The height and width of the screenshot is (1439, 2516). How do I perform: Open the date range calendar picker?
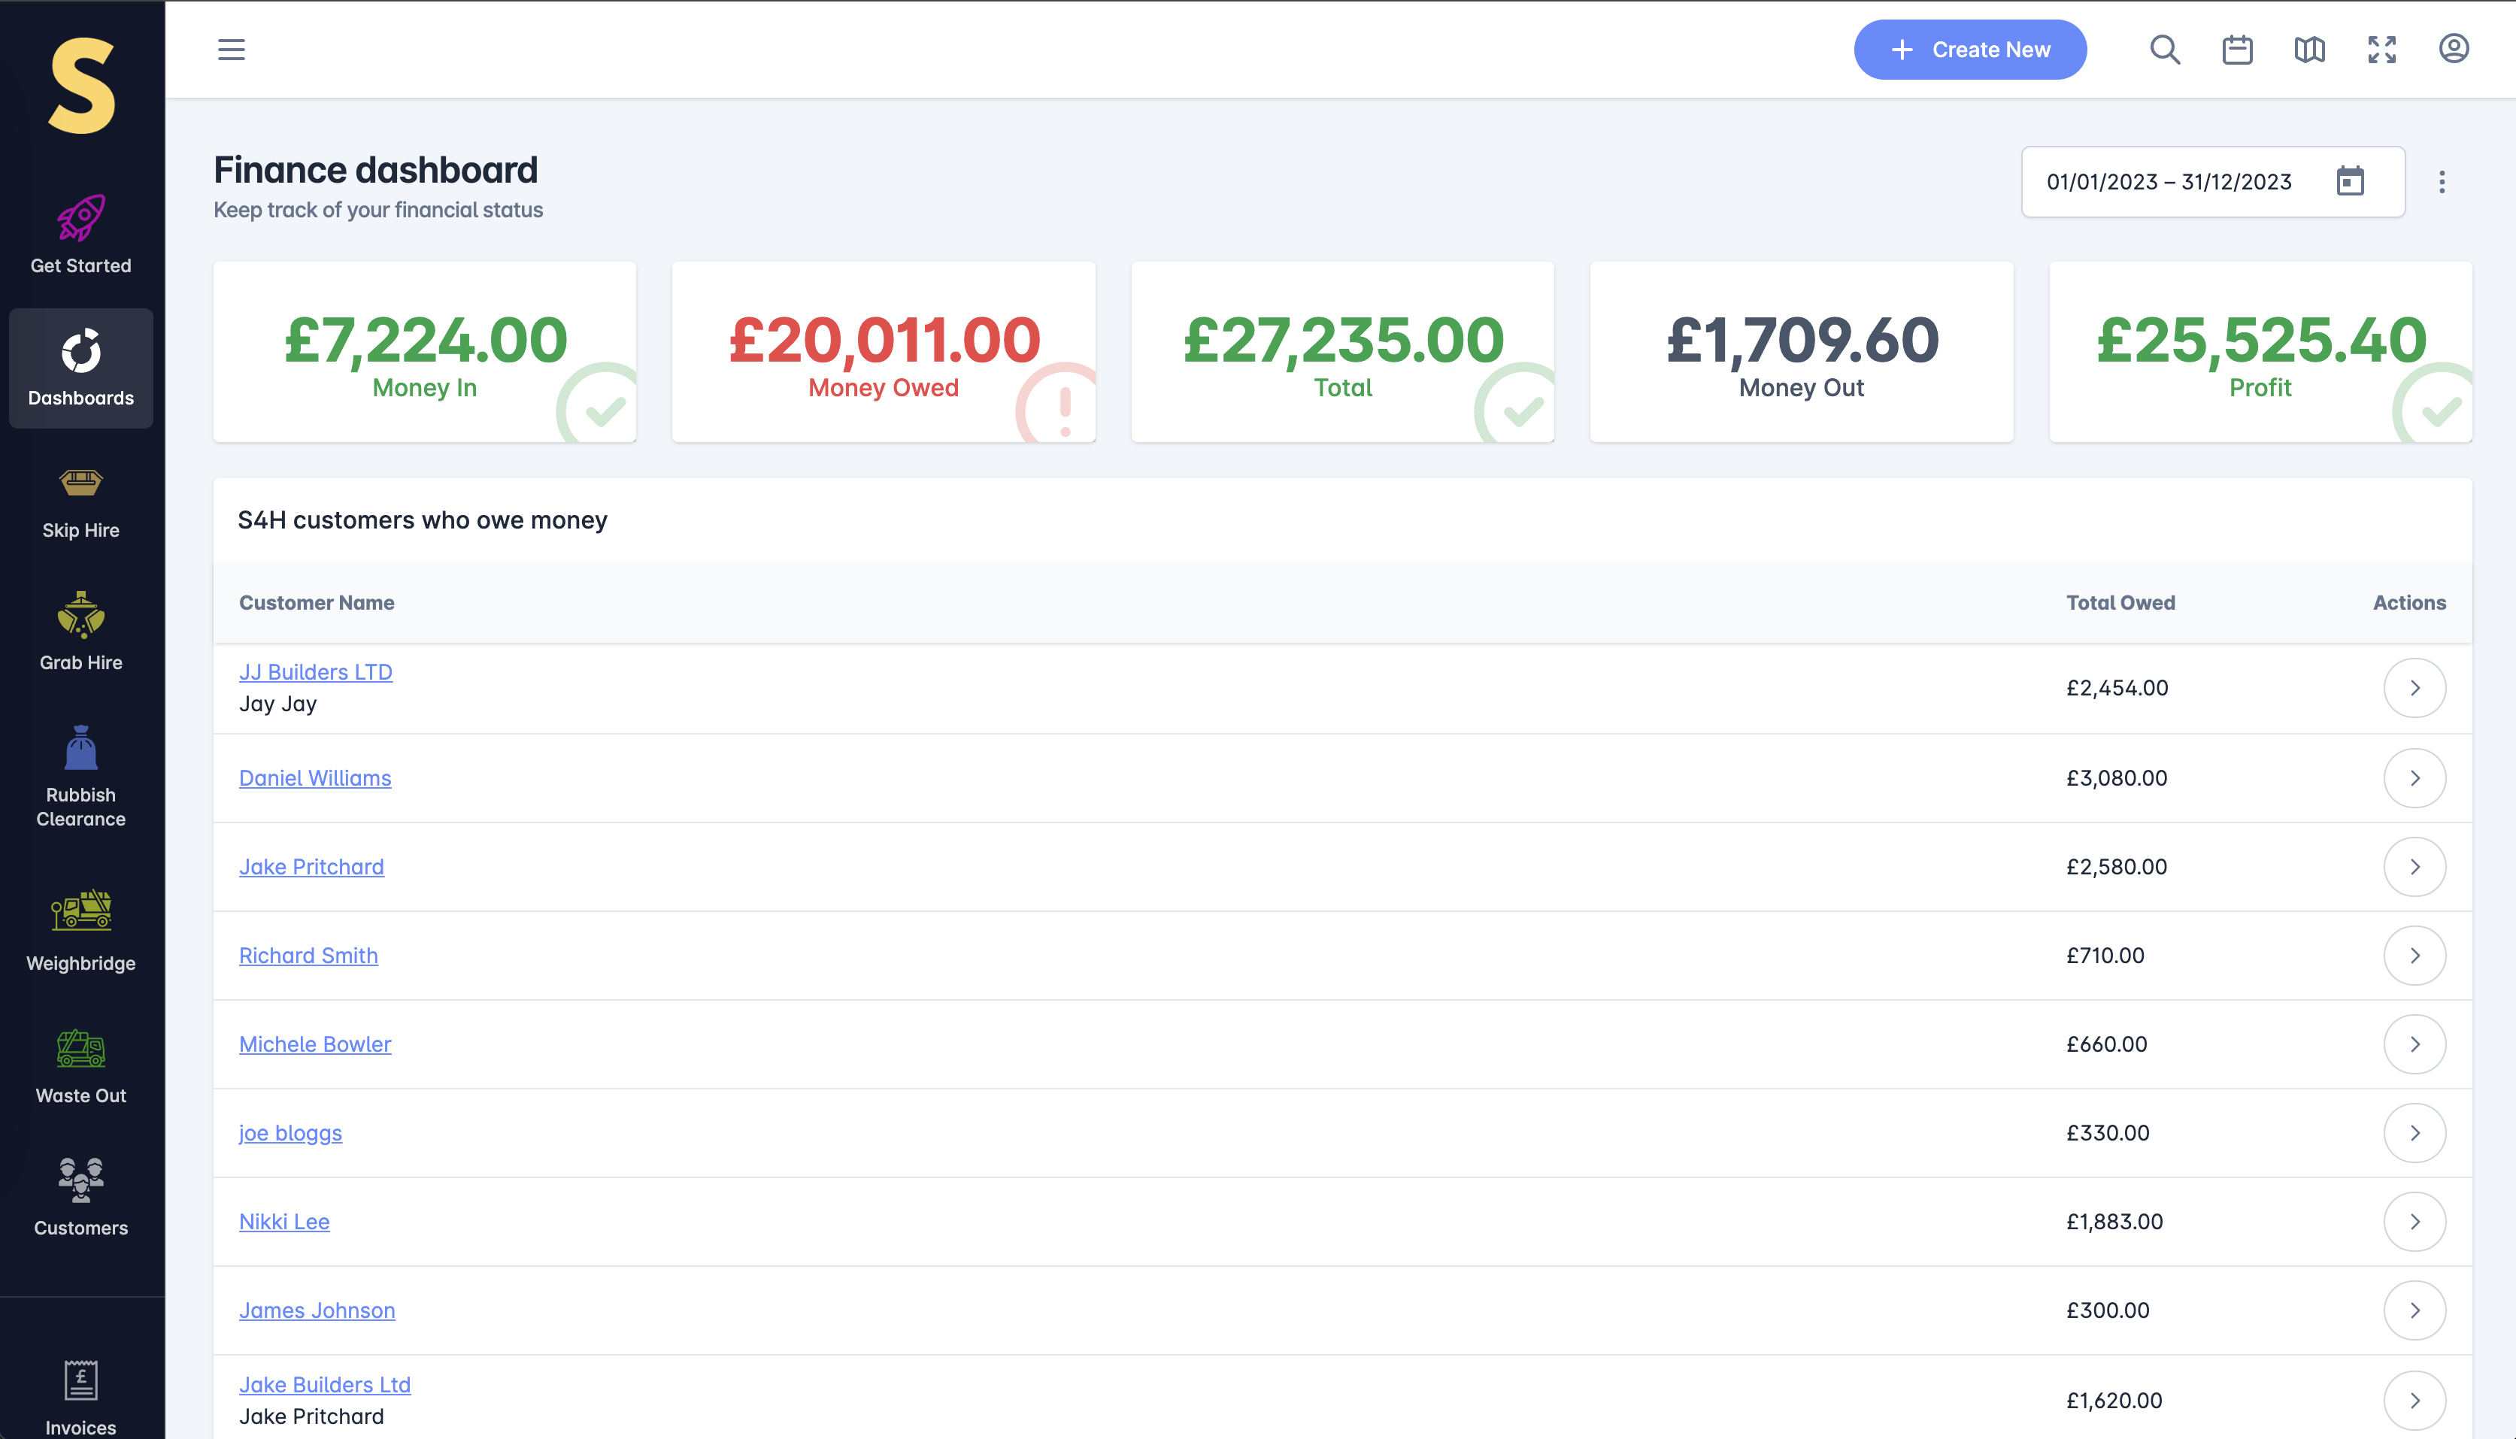click(x=2350, y=182)
